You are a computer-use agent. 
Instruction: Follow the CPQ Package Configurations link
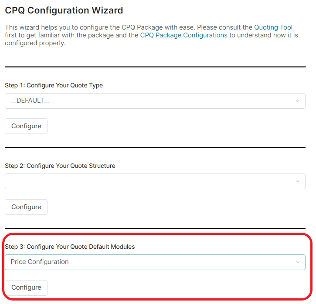coord(183,35)
